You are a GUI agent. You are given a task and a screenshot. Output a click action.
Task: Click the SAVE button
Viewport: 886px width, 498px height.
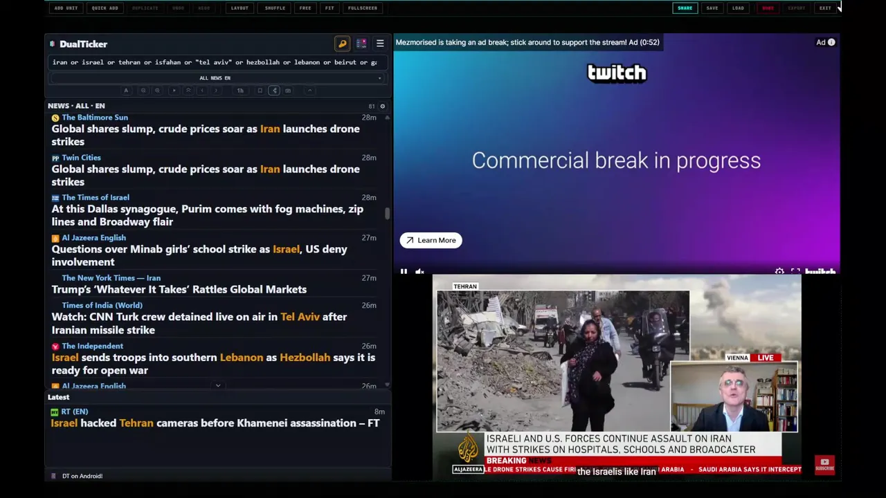712,8
